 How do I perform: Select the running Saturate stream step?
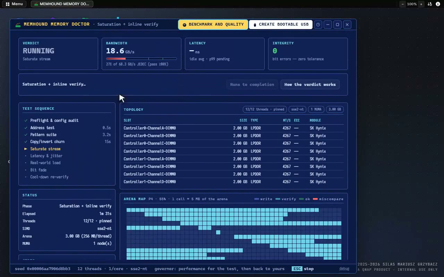67,149
